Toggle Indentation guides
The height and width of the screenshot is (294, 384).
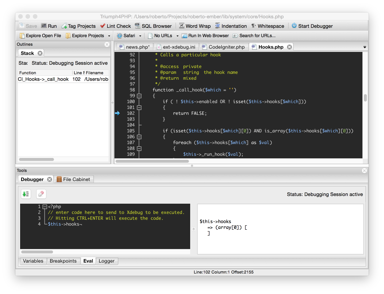(x=231, y=26)
